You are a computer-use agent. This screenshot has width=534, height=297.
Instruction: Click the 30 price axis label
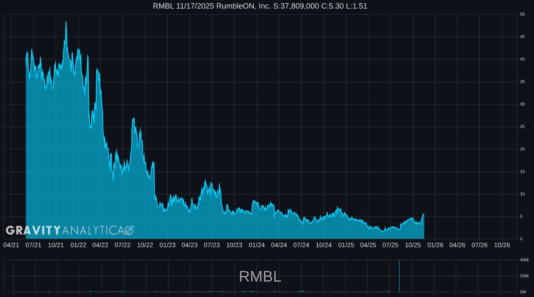coord(522,104)
